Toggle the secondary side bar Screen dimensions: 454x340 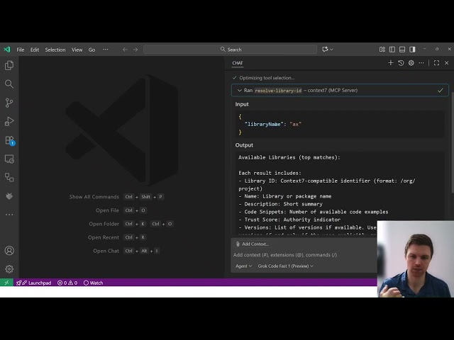click(412, 50)
